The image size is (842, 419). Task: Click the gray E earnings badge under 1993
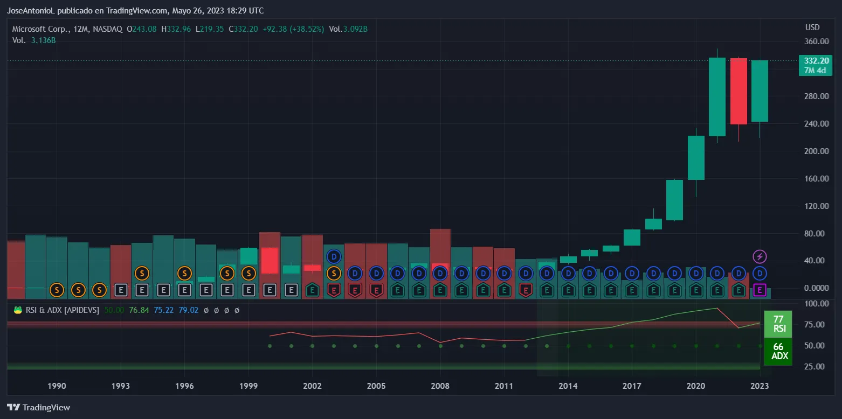(121, 290)
